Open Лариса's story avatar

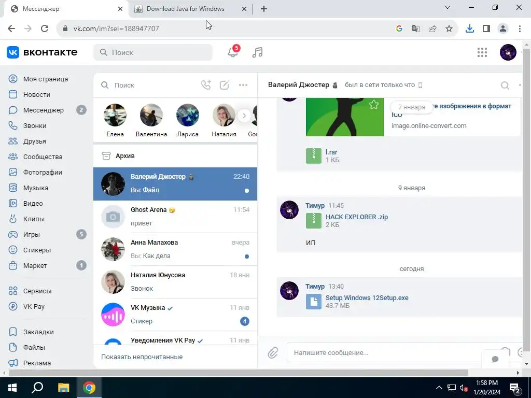click(x=188, y=116)
